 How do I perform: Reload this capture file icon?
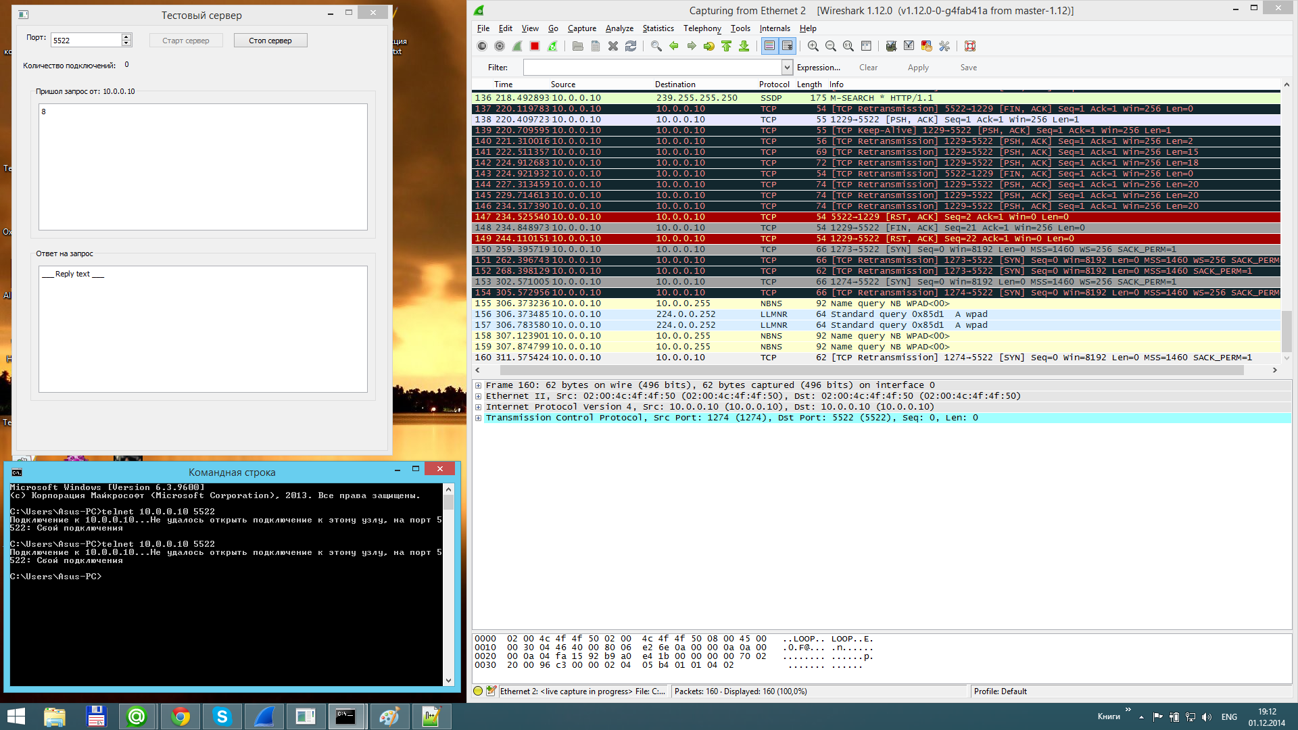[631, 46]
